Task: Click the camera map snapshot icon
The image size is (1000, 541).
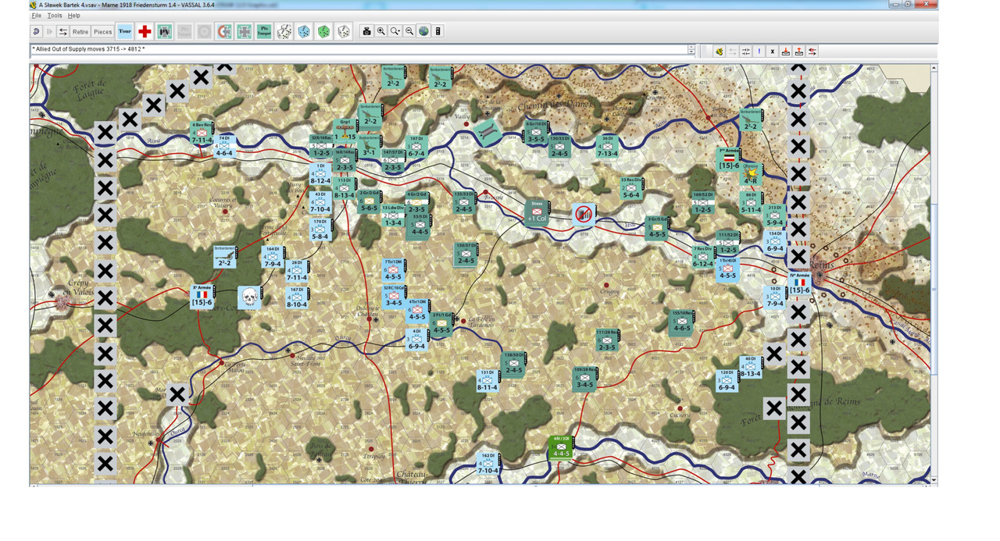Action: pos(366,31)
